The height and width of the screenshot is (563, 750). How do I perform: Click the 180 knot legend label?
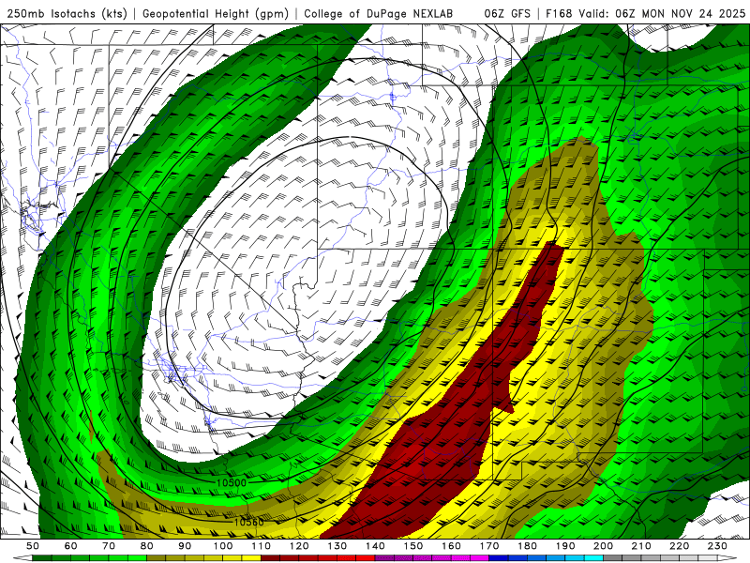tap(527, 546)
